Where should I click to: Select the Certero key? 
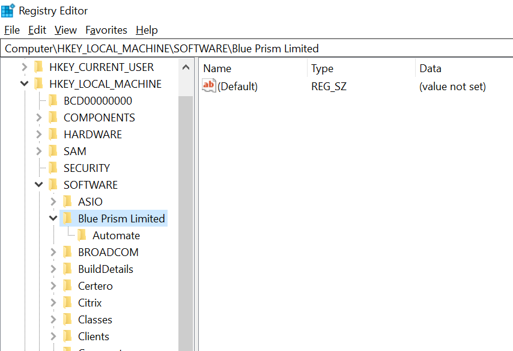[x=96, y=285]
